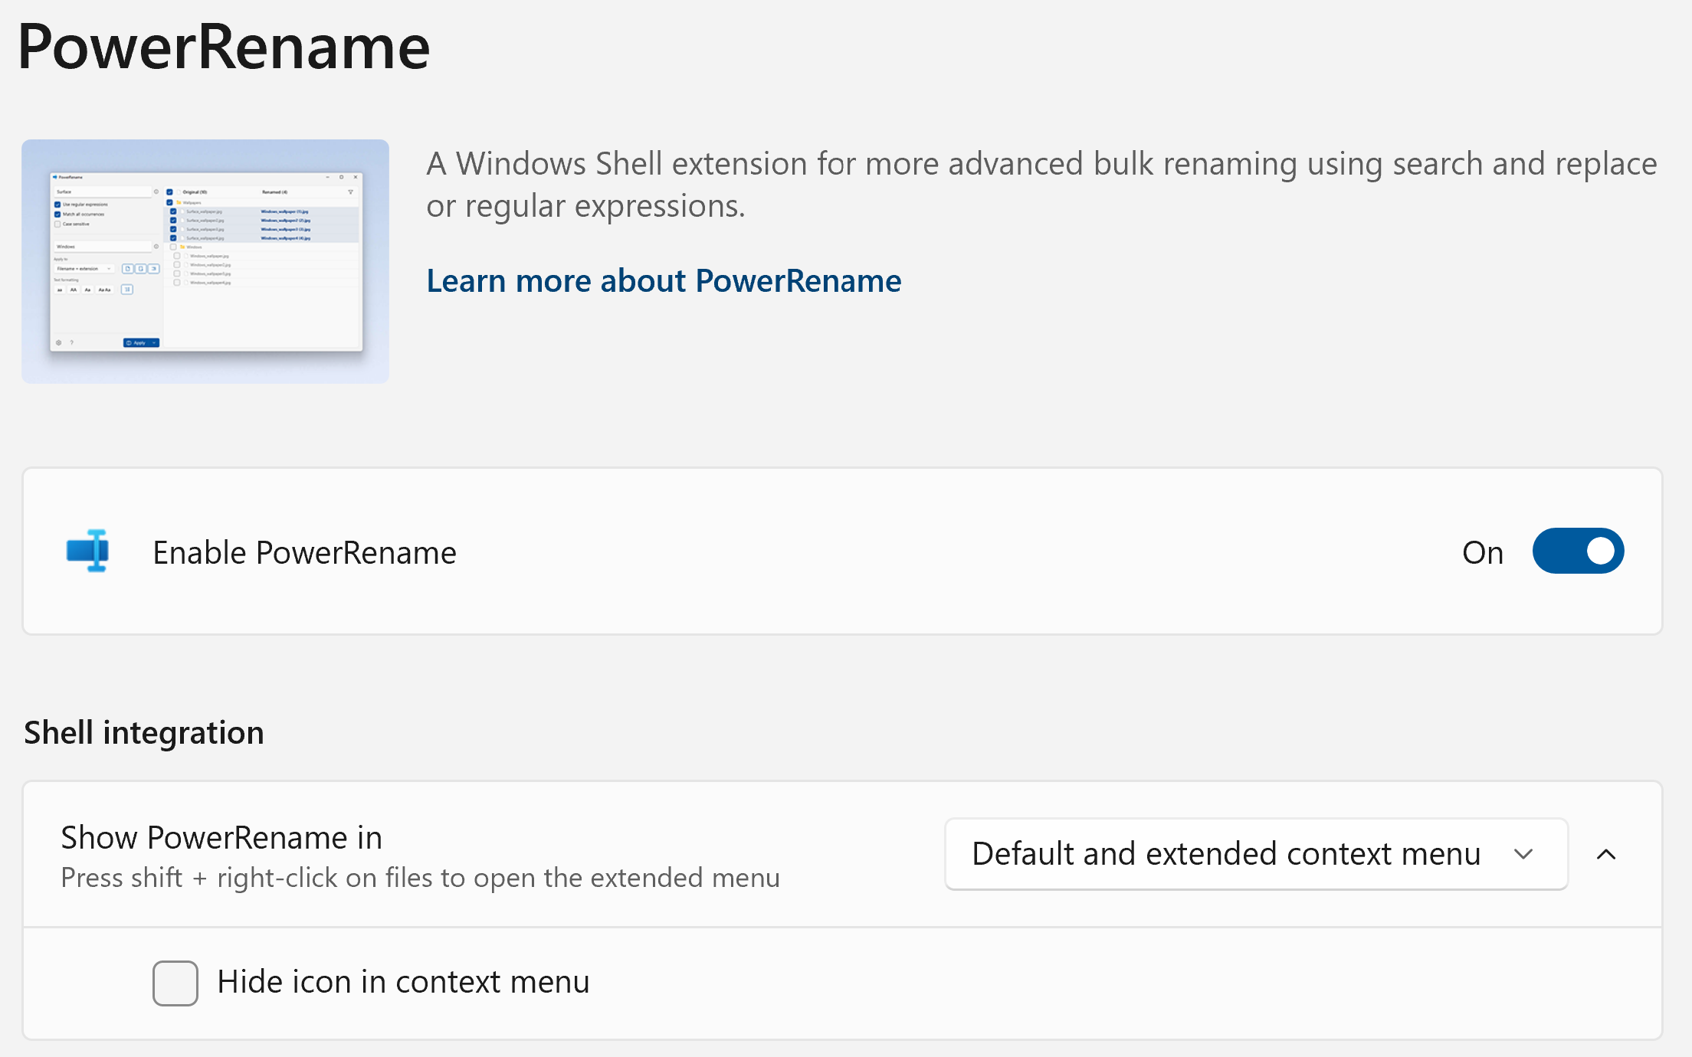This screenshot has width=1692, height=1057.
Task: Click the "Show PowerRename in" setting label
Action: [x=221, y=837]
